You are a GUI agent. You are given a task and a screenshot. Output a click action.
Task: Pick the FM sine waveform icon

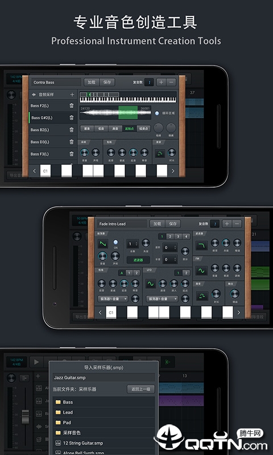click(x=201, y=271)
